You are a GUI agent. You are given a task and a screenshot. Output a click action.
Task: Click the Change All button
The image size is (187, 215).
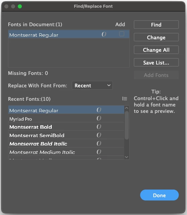coord(156,50)
